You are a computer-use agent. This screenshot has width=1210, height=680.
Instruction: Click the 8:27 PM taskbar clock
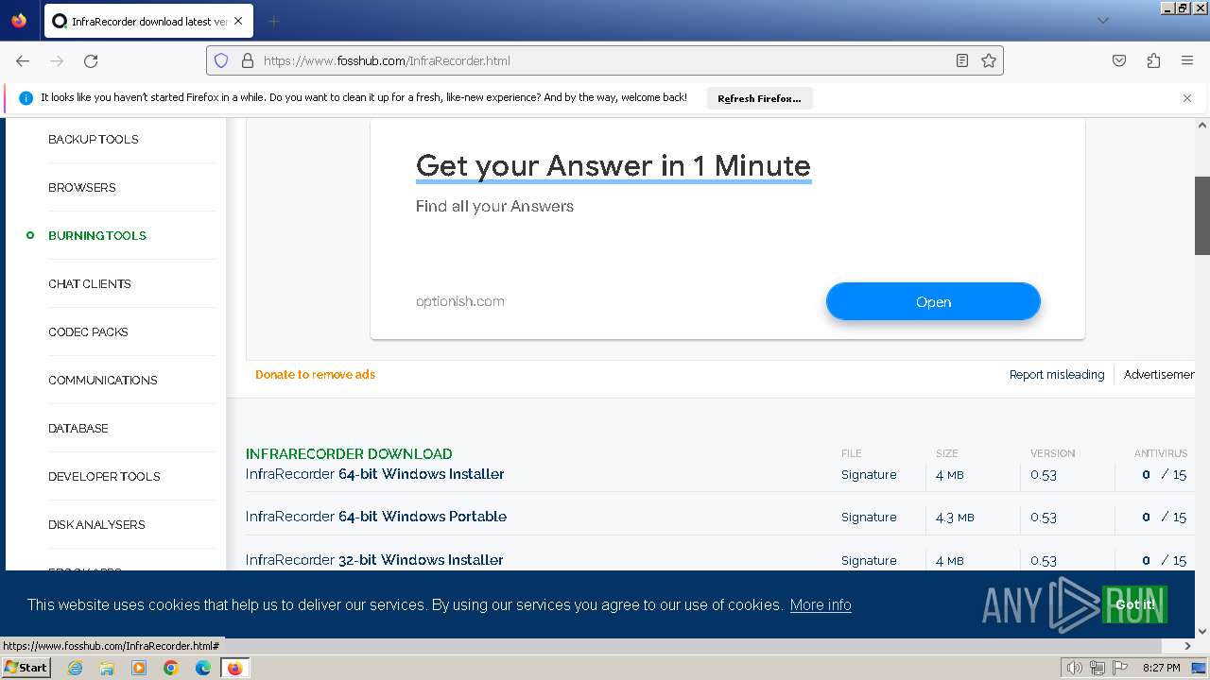coord(1161,668)
